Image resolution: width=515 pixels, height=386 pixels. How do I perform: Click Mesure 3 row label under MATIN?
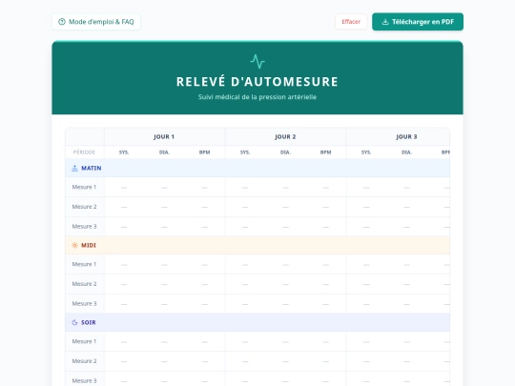(x=84, y=227)
